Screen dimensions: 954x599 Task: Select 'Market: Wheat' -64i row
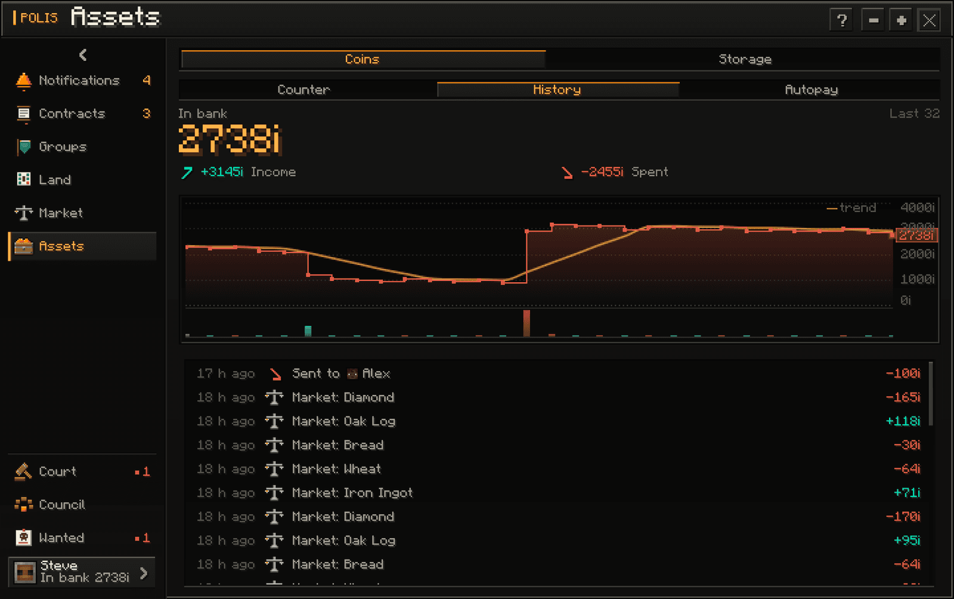559,469
